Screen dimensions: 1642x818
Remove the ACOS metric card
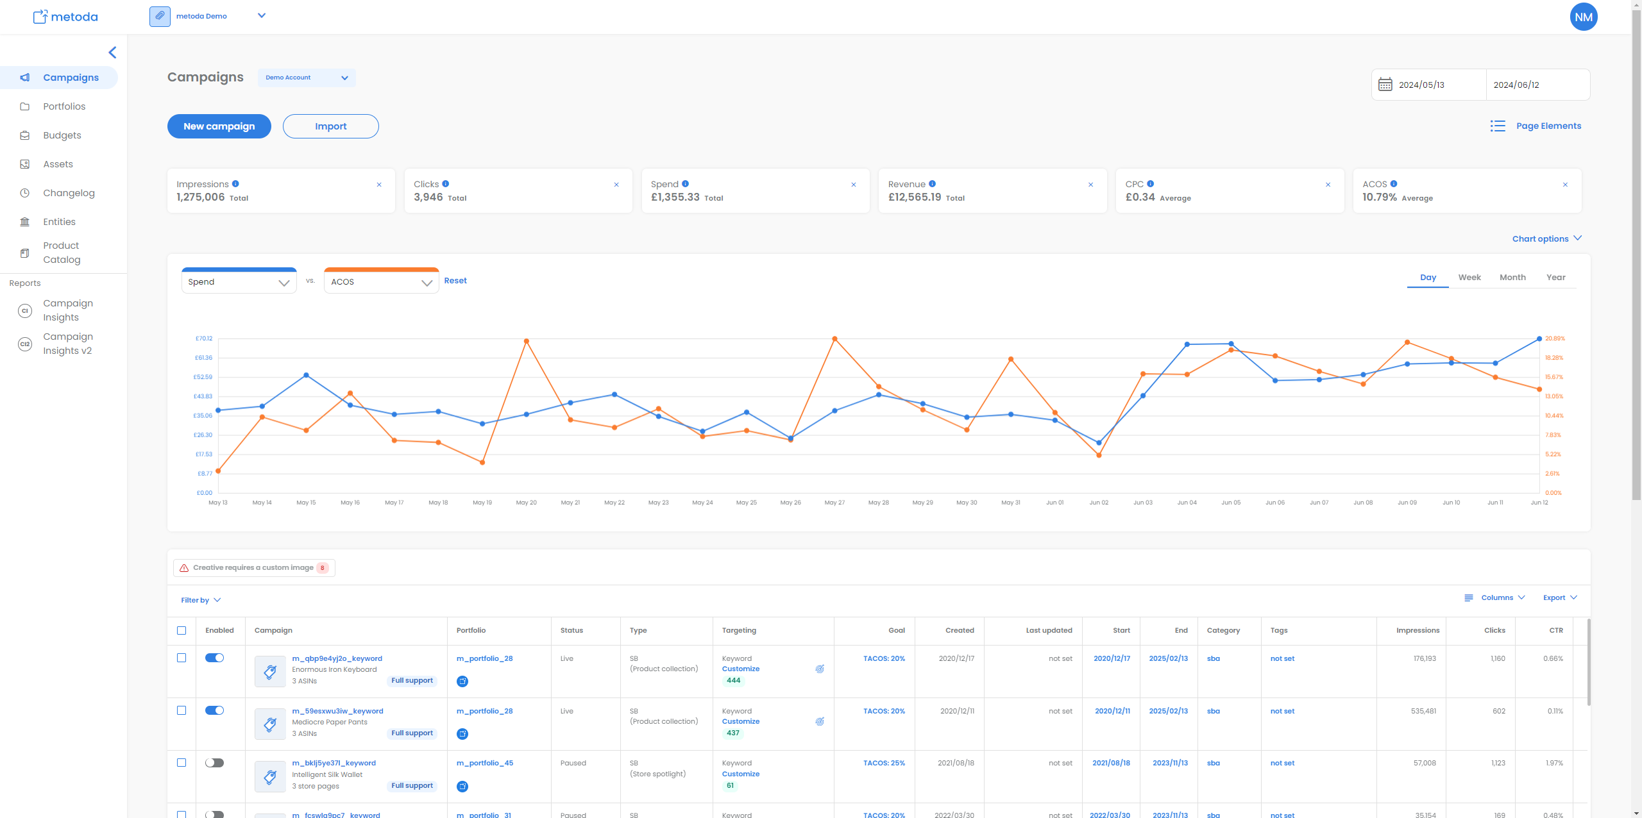click(1565, 185)
